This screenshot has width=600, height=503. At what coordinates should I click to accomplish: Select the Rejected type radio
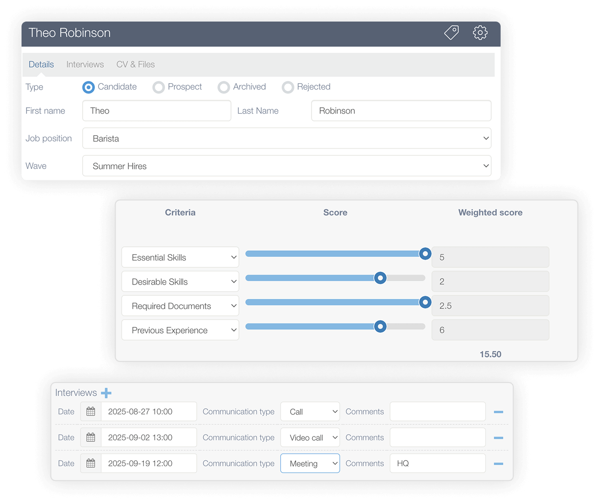[x=288, y=87]
